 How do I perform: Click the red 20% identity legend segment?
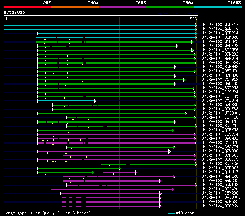coord(28,7)
